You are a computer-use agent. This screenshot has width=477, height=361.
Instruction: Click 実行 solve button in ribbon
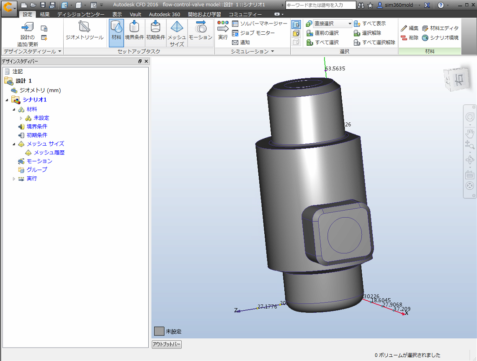click(223, 30)
